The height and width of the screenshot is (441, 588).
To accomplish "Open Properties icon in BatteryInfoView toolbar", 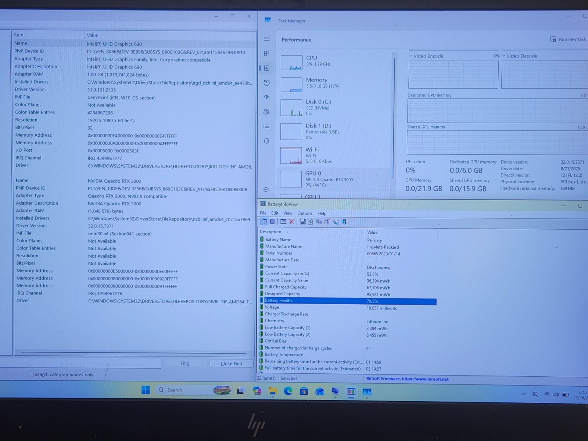I will (327, 222).
